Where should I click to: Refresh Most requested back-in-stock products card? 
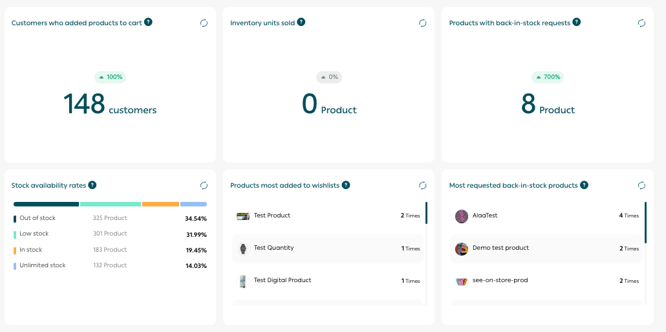coord(641,186)
